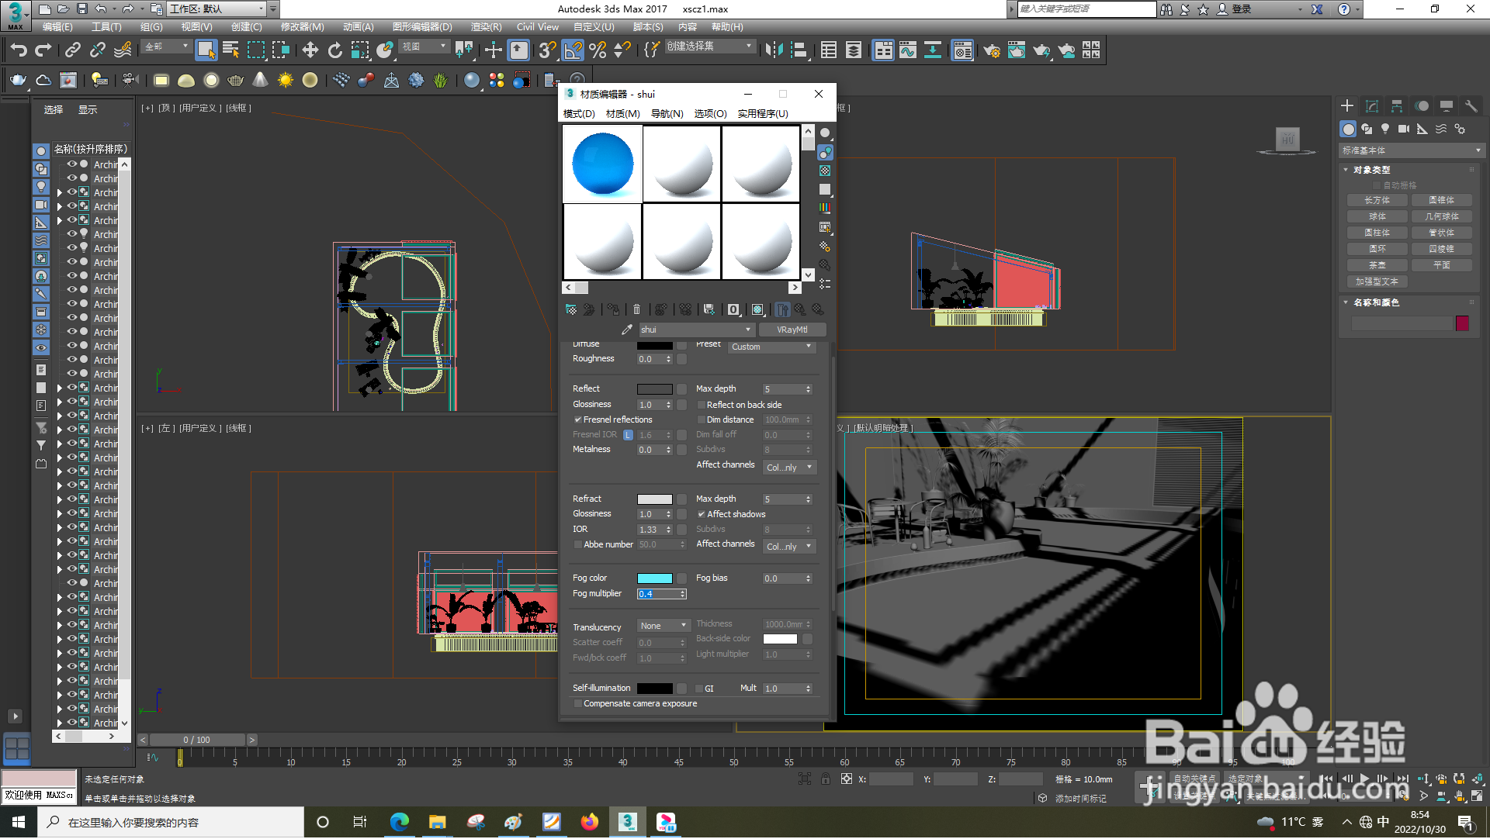Viewport: 1490px width, 839px height.
Task: Toggle the Fresnel IOR lock button
Action: 628,435
